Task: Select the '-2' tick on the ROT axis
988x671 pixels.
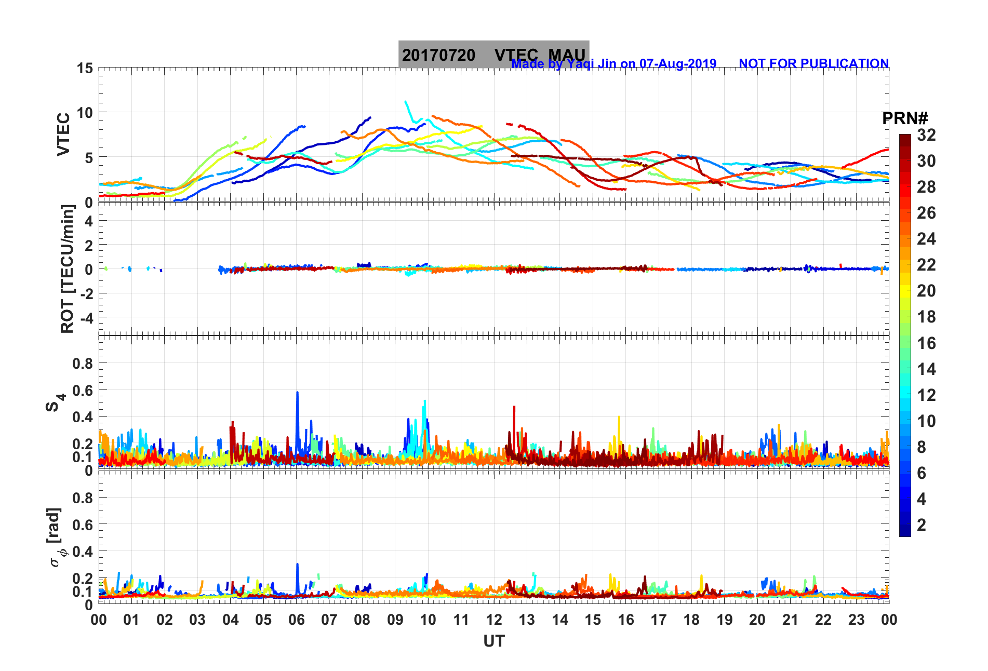Action: 86,294
